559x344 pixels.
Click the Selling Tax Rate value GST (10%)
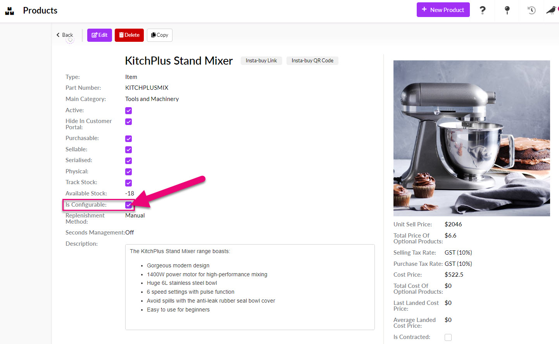(458, 253)
